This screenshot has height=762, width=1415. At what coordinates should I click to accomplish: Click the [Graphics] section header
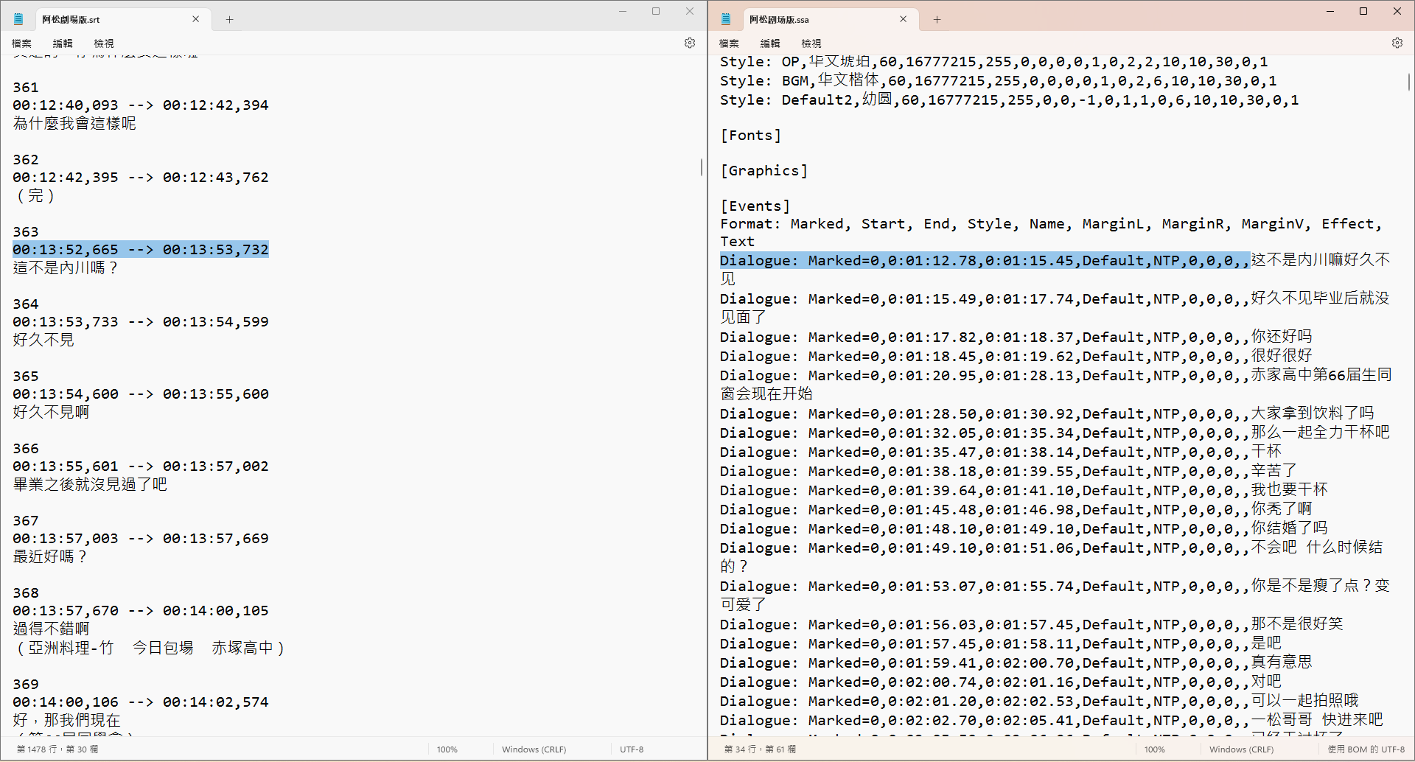pyautogui.click(x=764, y=170)
